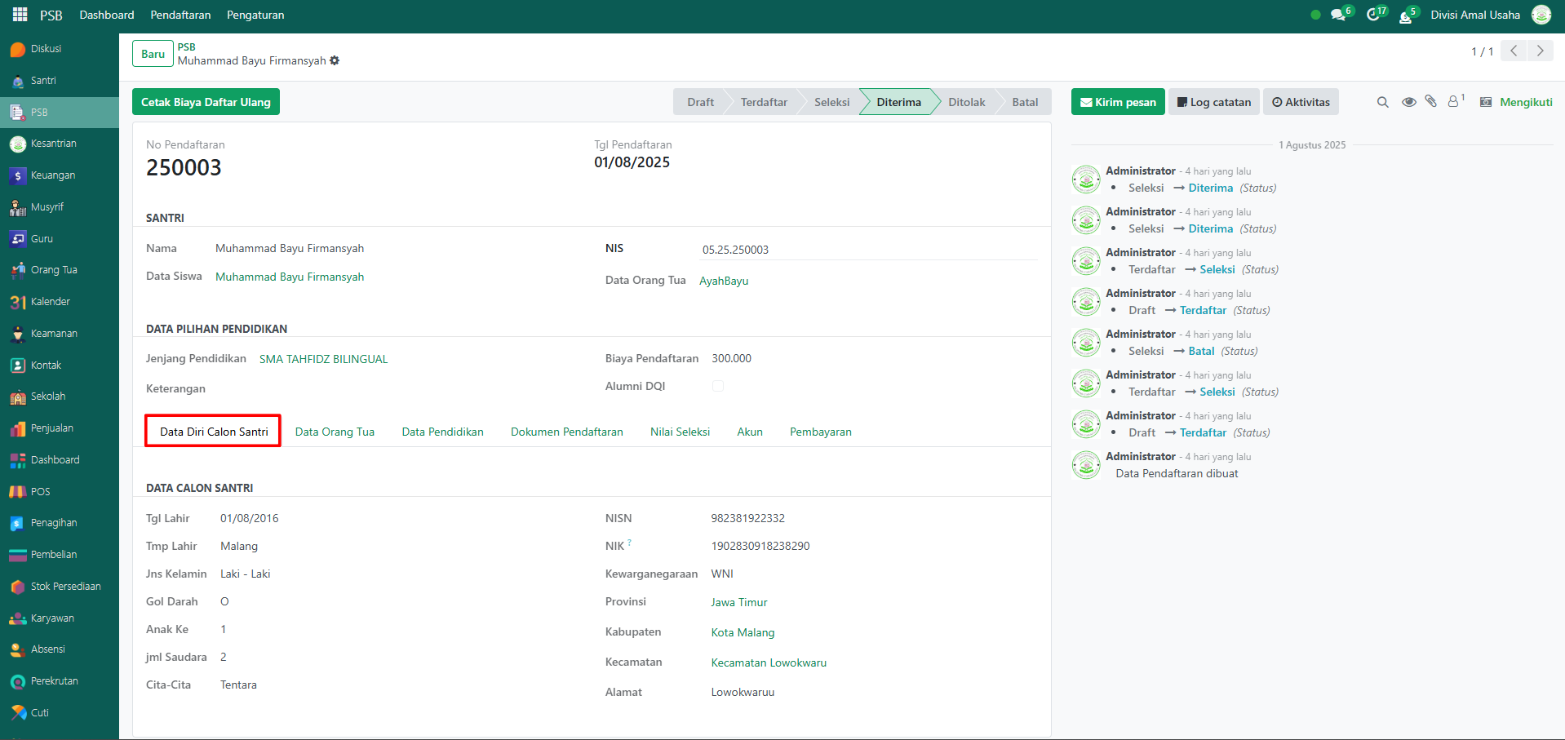
Task: Open the AyahBayu parent link
Action: coord(724,281)
